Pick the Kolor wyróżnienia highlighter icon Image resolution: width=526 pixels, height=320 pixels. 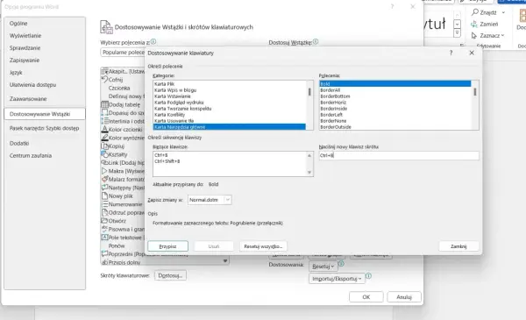point(104,138)
